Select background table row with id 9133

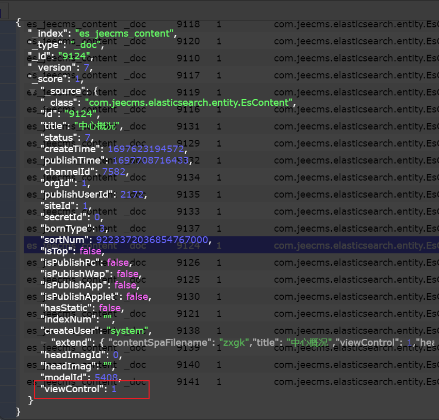point(231,212)
